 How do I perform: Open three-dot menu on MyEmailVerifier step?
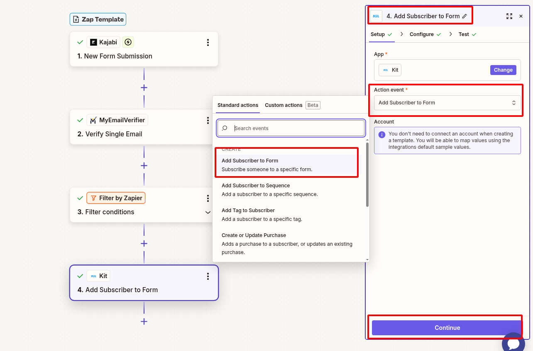[x=208, y=120]
